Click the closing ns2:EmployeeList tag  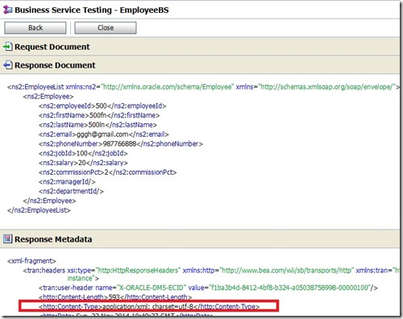(39, 210)
